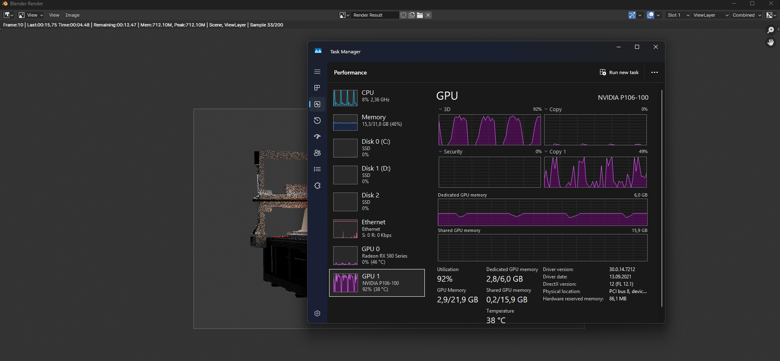The image size is (780, 361).
Task: Open Startup apps page in Task Manager
Action: pos(317,137)
